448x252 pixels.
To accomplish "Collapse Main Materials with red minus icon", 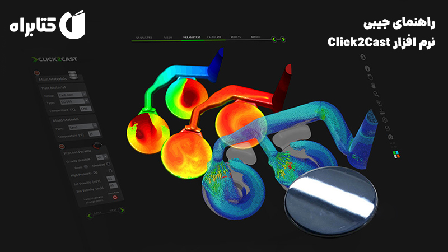I will [x=36, y=73].
